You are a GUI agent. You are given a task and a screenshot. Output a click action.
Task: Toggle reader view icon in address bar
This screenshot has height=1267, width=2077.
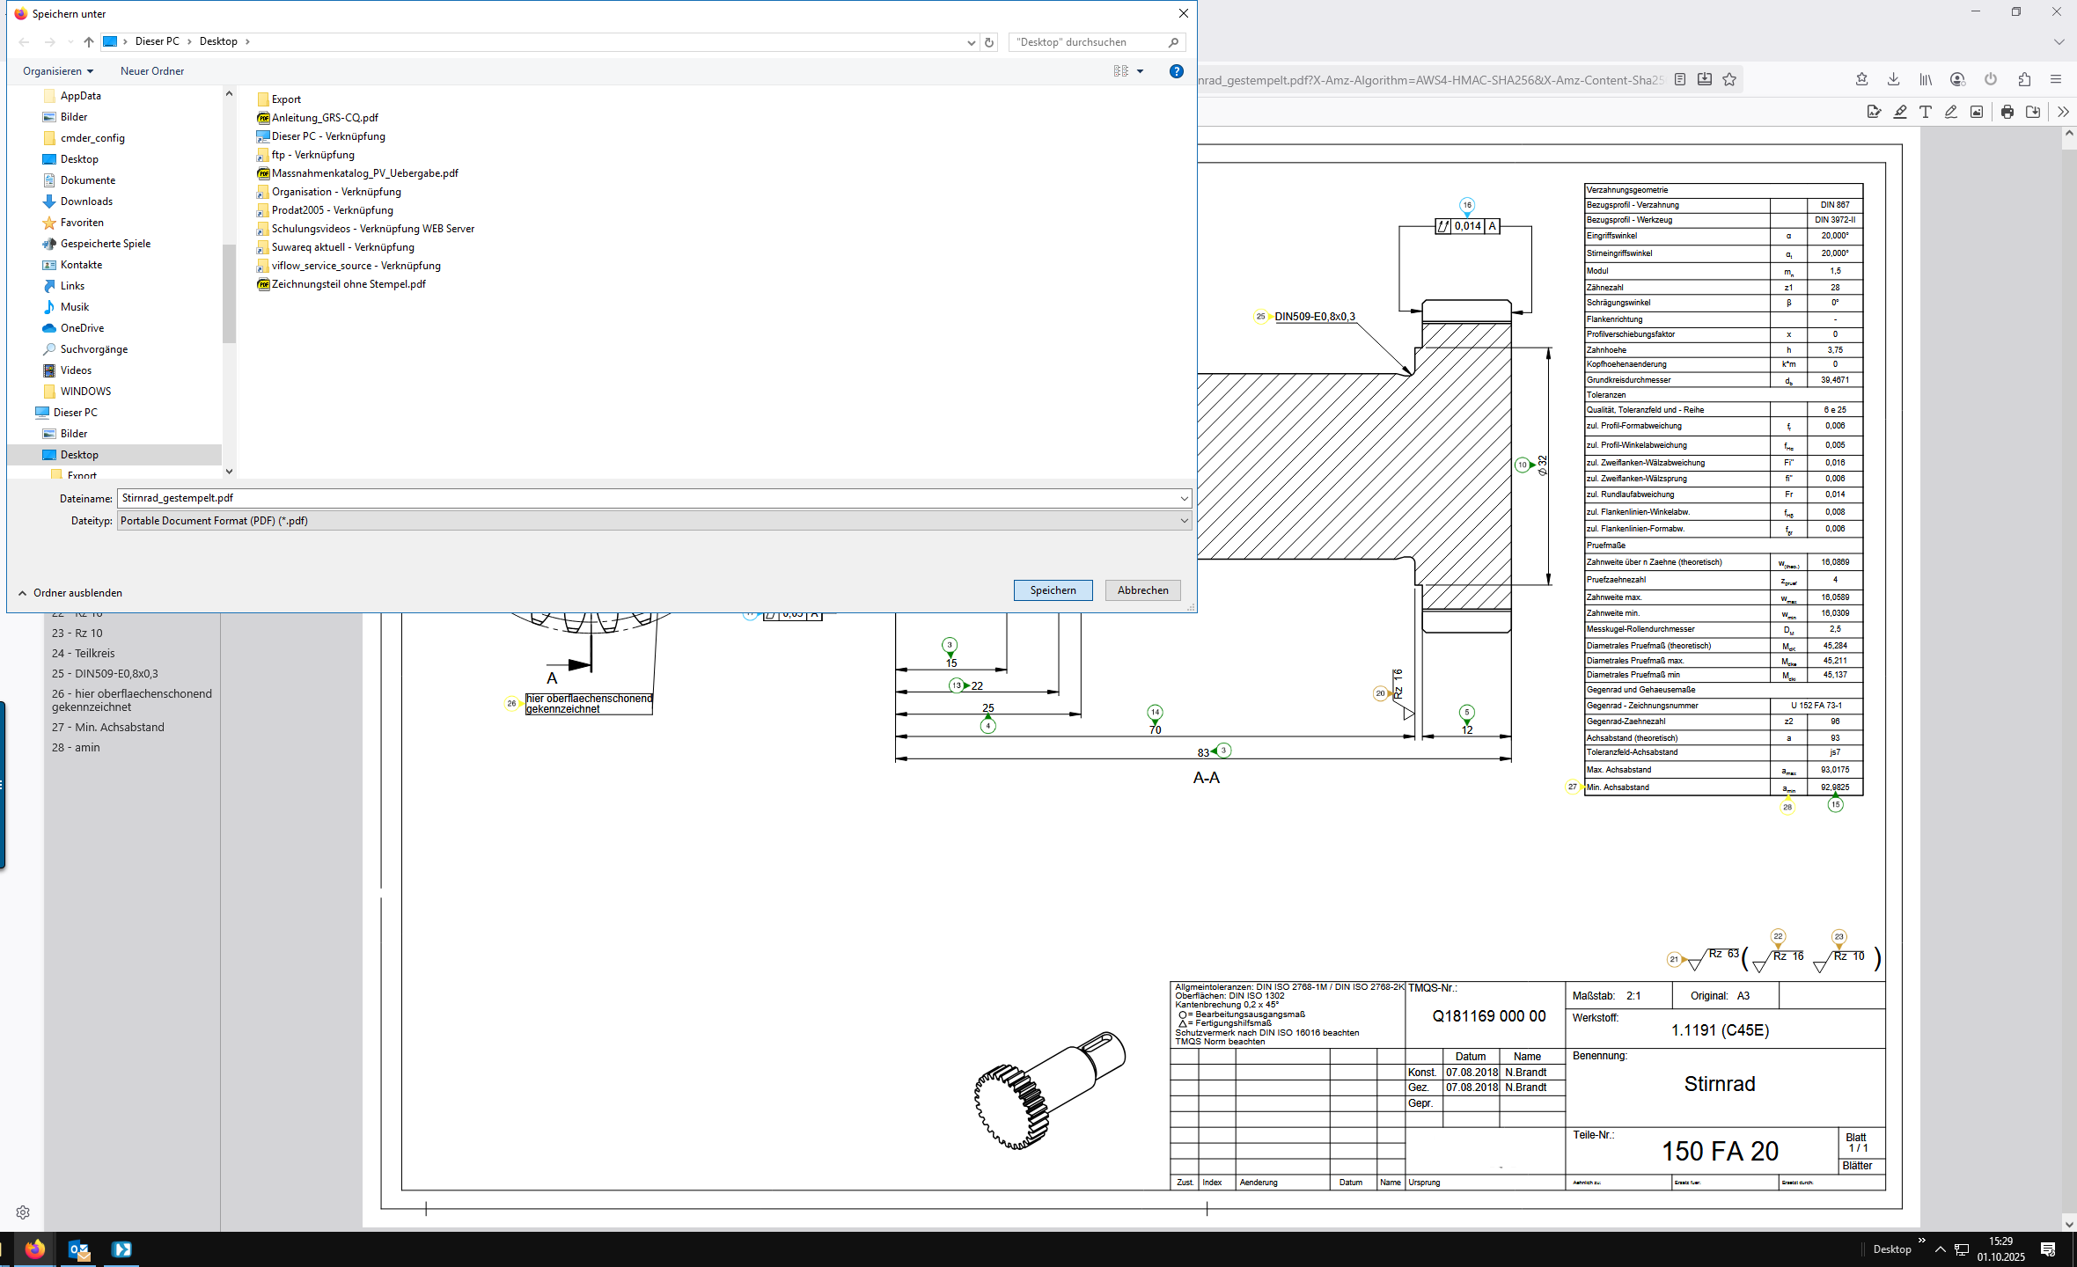[x=1680, y=79]
